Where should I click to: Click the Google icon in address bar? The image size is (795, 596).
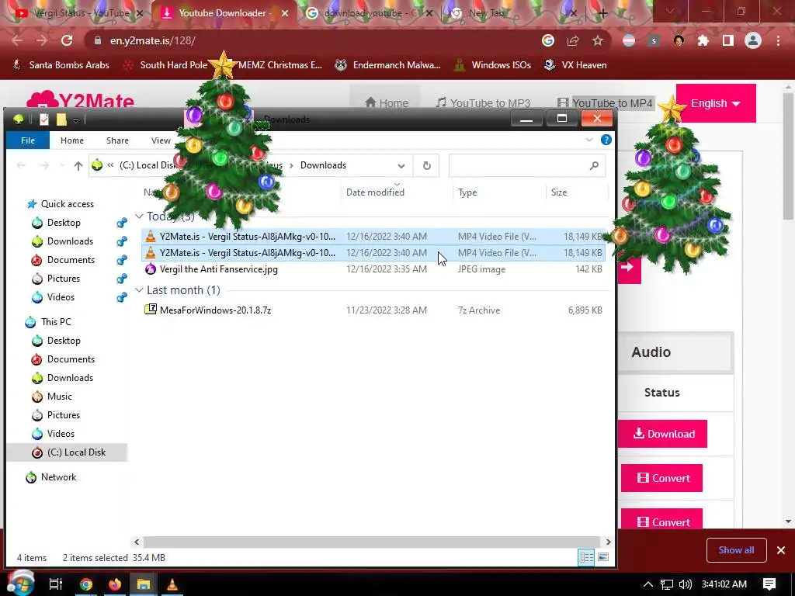click(548, 40)
